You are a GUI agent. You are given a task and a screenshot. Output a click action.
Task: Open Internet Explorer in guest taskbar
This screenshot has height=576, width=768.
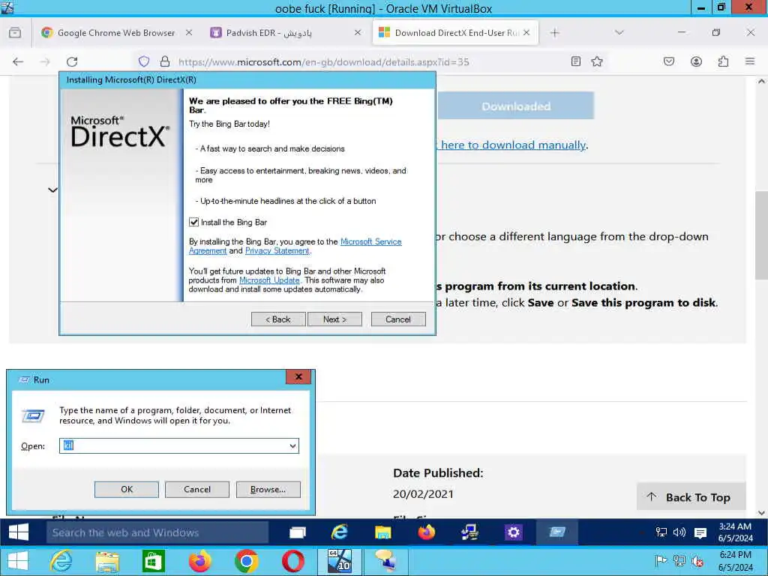click(x=339, y=532)
